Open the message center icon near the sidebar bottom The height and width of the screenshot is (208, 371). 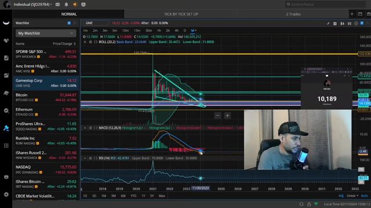pos(6,177)
